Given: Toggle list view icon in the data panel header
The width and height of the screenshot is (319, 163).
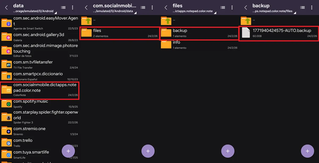Looking at the screenshot, I should click(x=63, y=8).
